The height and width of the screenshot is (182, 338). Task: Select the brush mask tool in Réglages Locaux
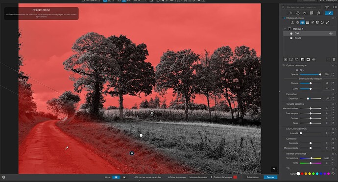[x=327, y=22]
